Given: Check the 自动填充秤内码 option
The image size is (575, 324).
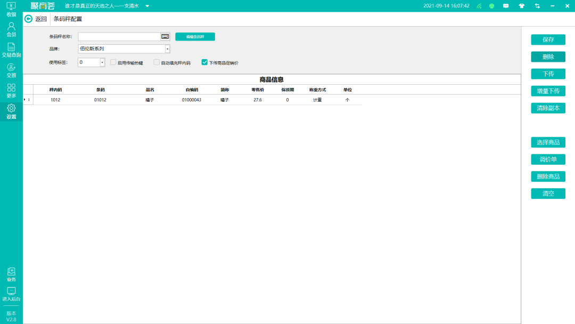Looking at the screenshot, I should pos(157,62).
